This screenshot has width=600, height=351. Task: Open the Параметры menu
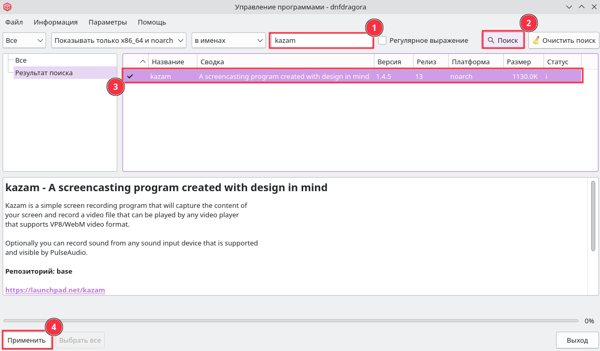[x=108, y=22]
